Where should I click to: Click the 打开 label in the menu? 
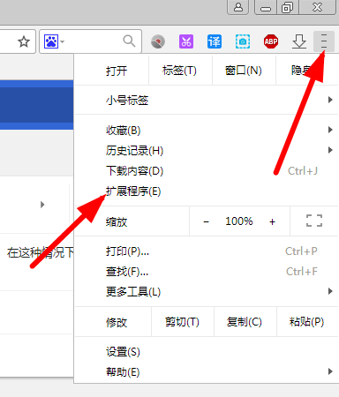pyautogui.click(x=117, y=71)
